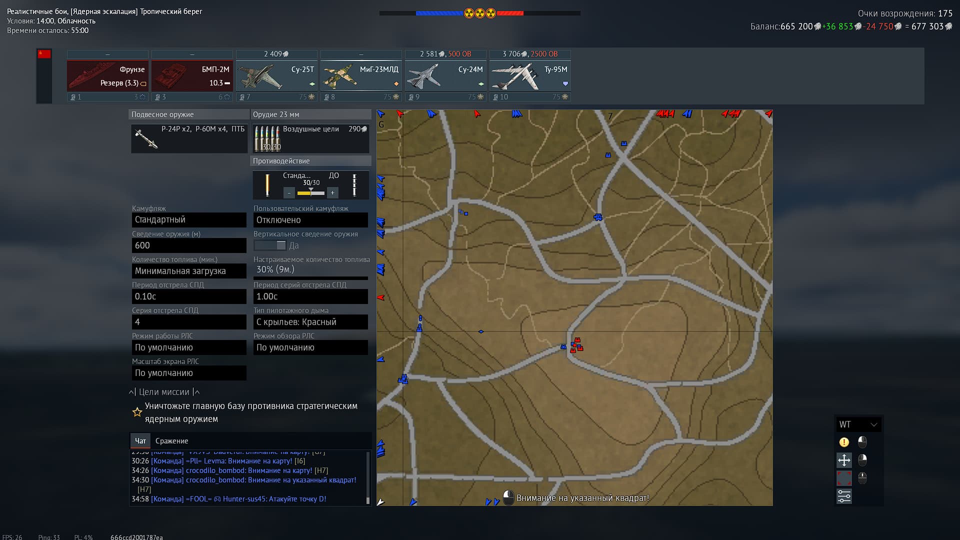This screenshot has width=960, height=540.
Task: Select the БМП-2М vehicle slot
Action: click(x=192, y=76)
